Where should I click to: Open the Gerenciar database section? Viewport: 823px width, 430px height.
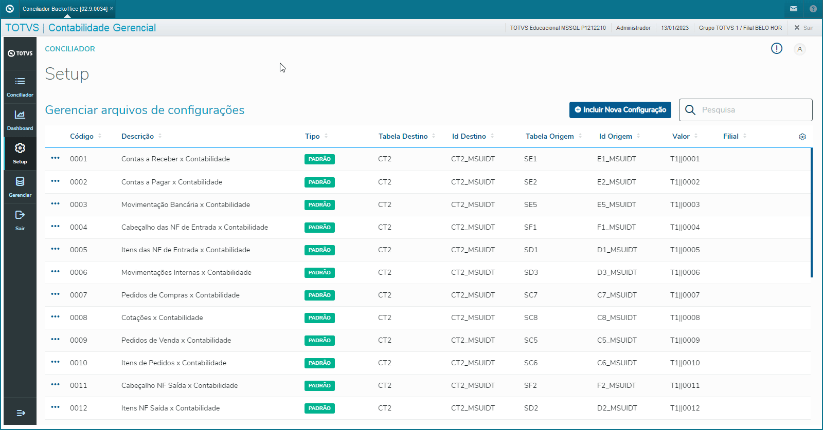(20, 187)
